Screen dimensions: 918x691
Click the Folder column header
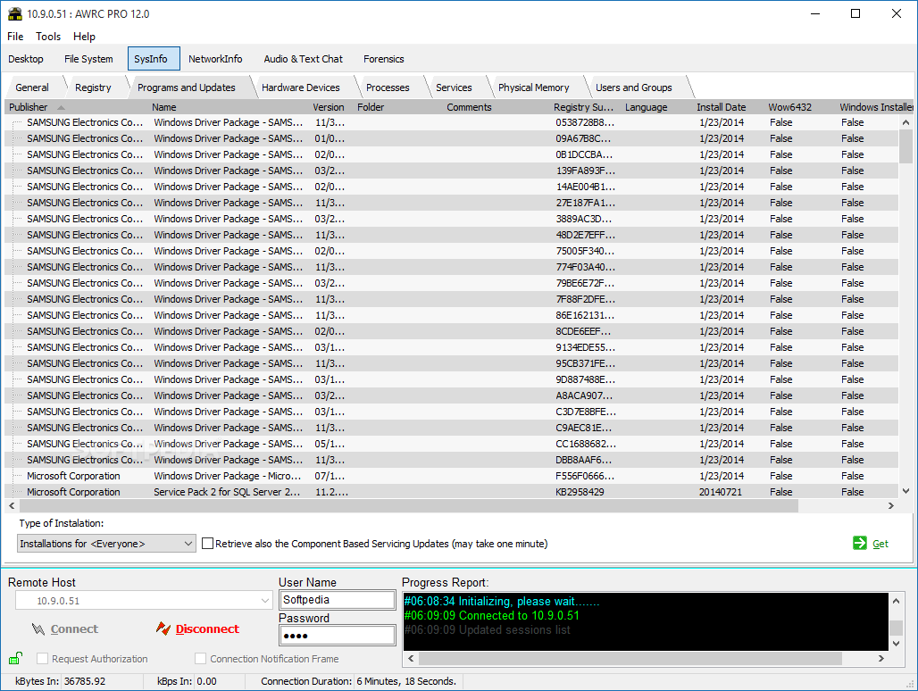tap(371, 107)
